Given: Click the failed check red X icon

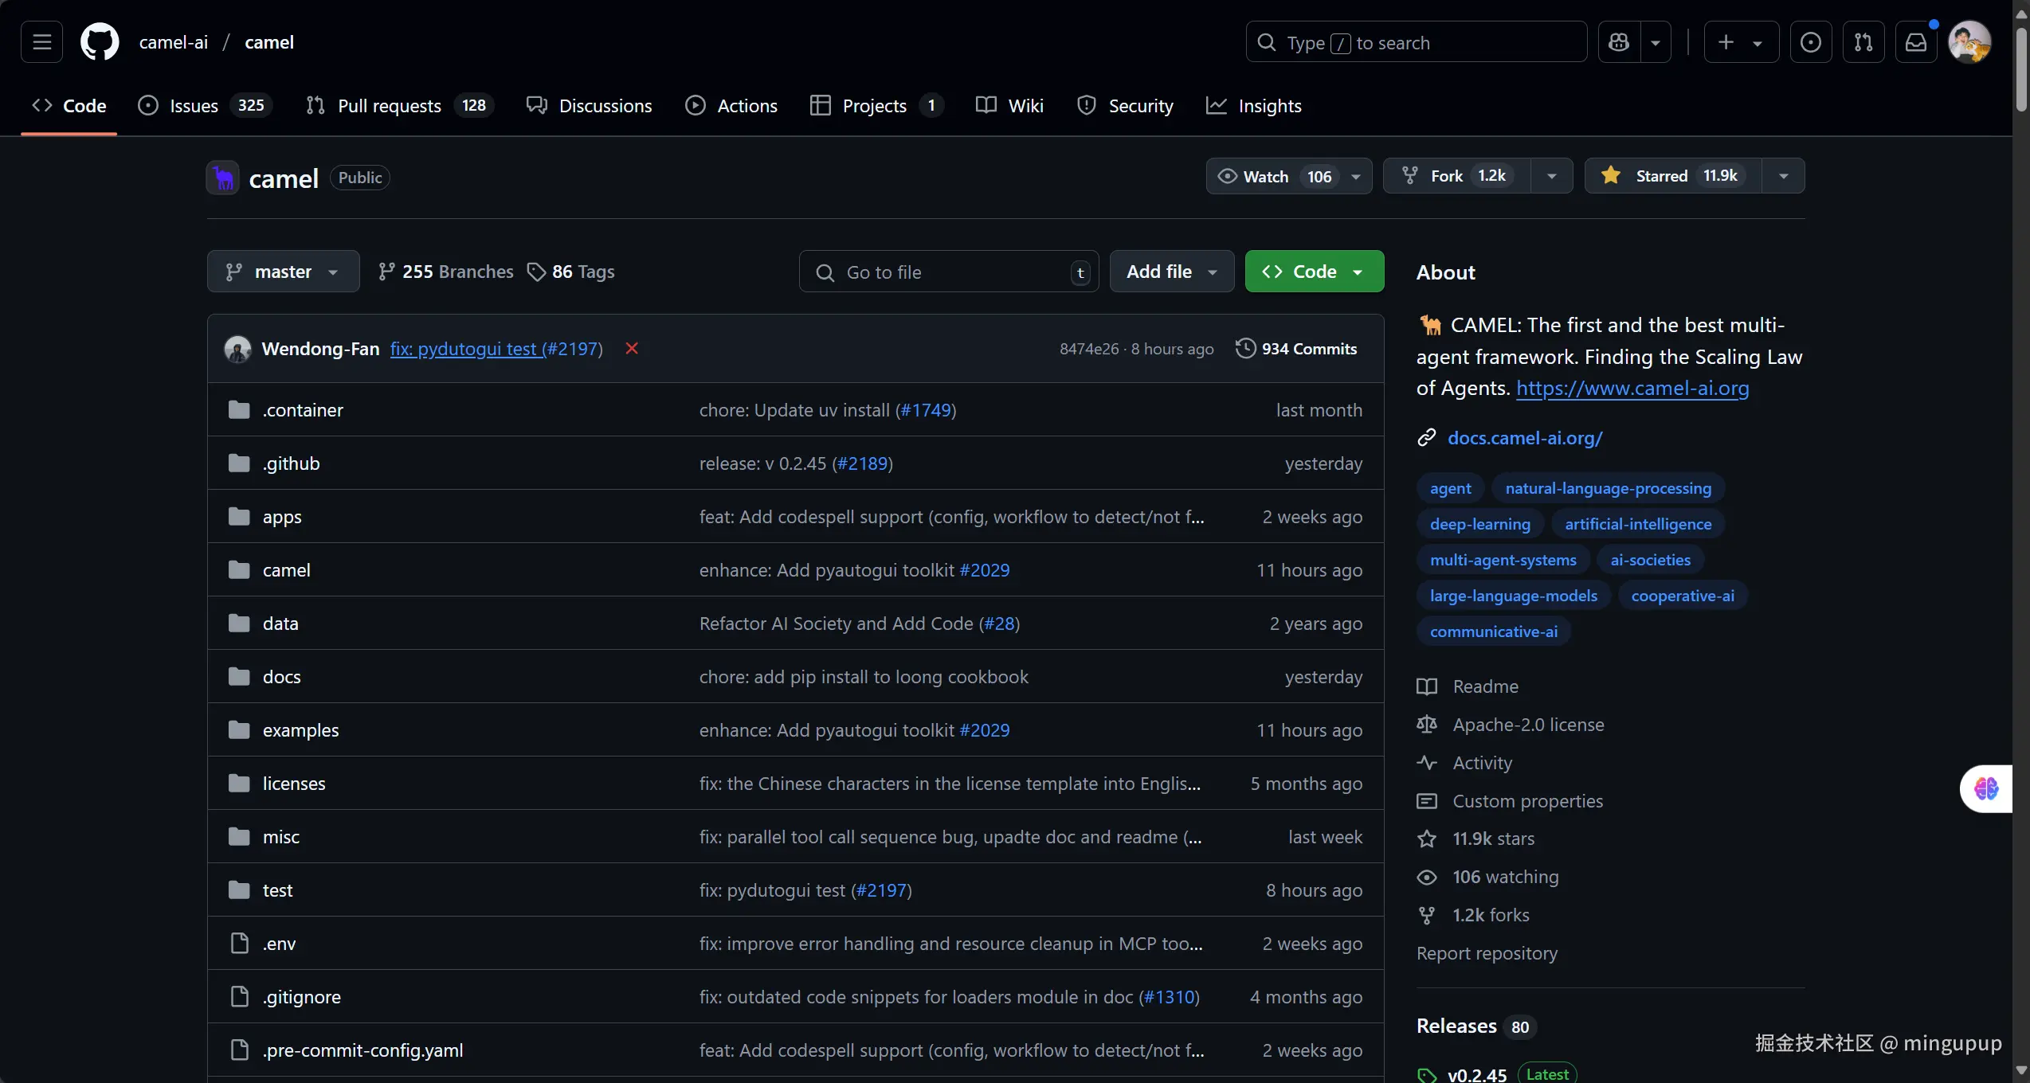Looking at the screenshot, I should click(632, 349).
